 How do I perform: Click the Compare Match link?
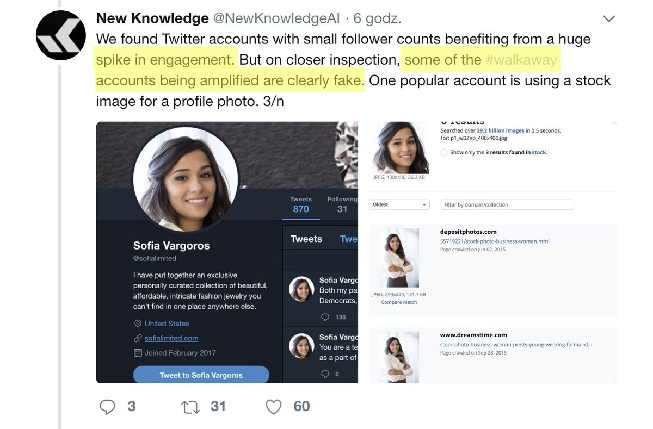(399, 302)
